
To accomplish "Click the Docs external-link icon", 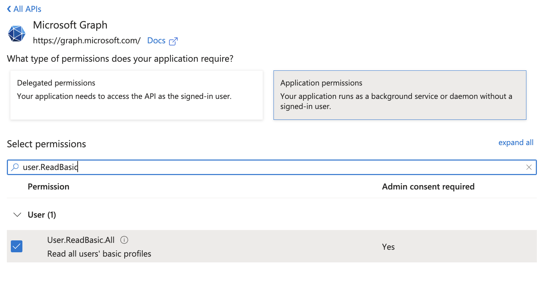I will (173, 41).
